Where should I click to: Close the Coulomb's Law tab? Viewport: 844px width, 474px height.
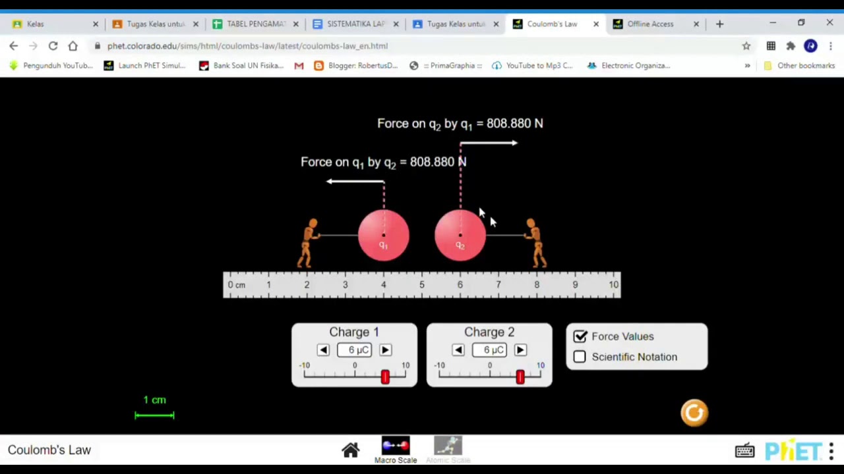point(596,24)
